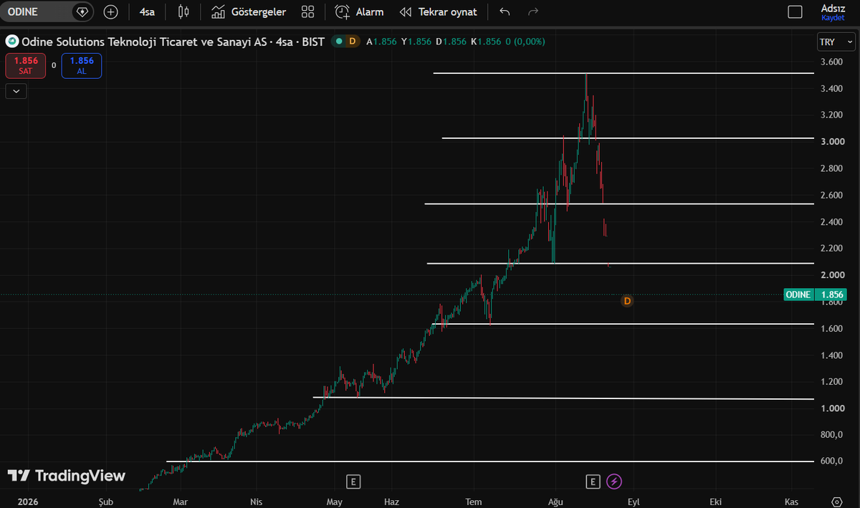Image resolution: width=860 pixels, height=508 pixels.
Task: Create an Alarm from the toolbar
Action: pyautogui.click(x=360, y=12)
